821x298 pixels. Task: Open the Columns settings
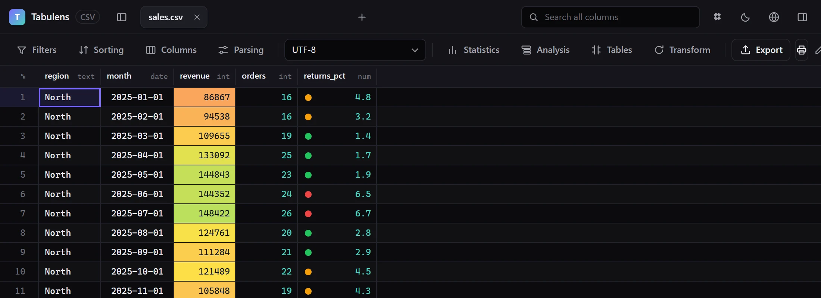click(171, 50)
